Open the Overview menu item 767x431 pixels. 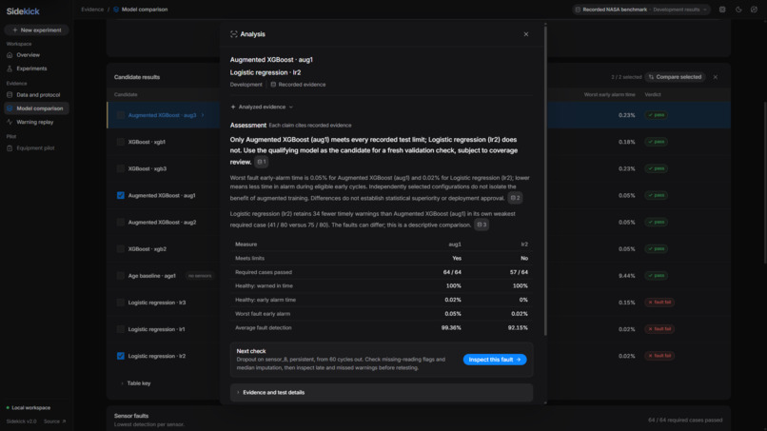pyautogui.click(x=37, y=55)
